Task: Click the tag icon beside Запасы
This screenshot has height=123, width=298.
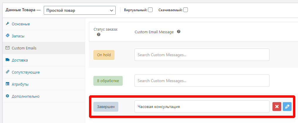Action: [x=8, y=36]
